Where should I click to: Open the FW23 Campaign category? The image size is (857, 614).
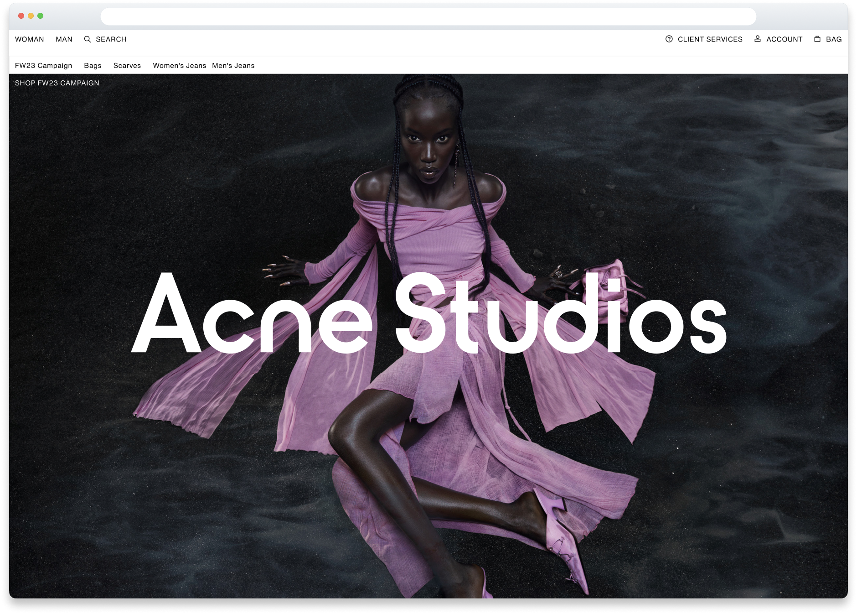point(44,66)
